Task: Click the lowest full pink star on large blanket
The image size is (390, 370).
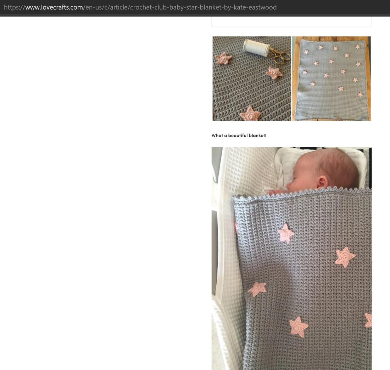Action: click(299, 327)
